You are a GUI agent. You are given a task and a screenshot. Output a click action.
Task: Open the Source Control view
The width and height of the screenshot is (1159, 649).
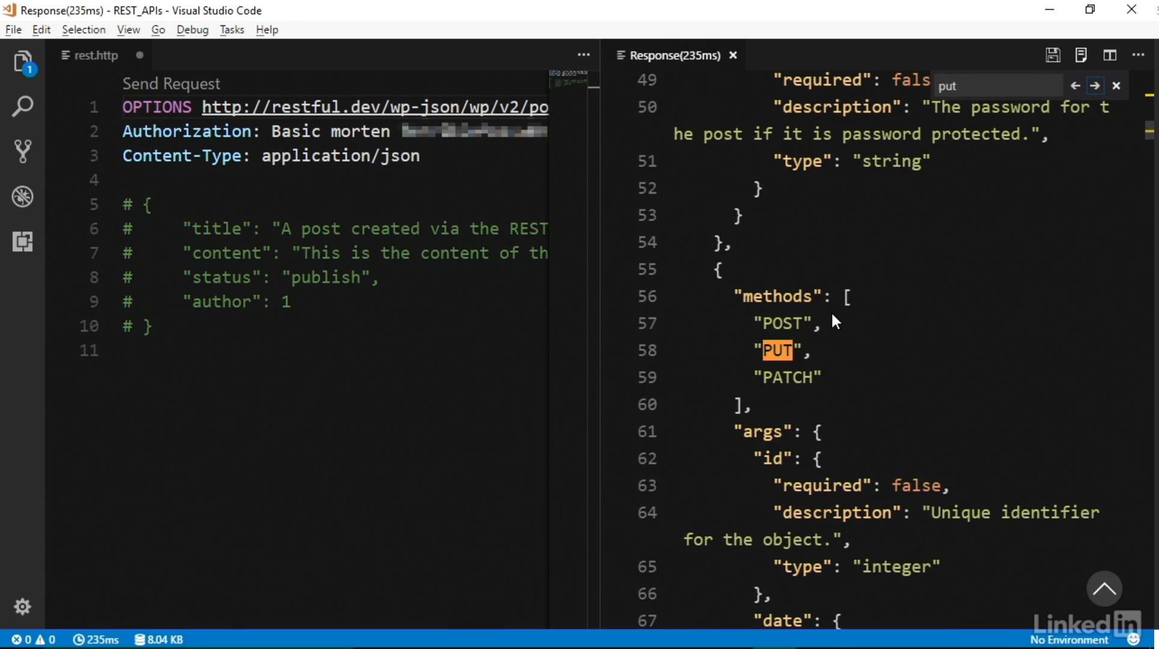pyautogui.click(x=23, y=151)
